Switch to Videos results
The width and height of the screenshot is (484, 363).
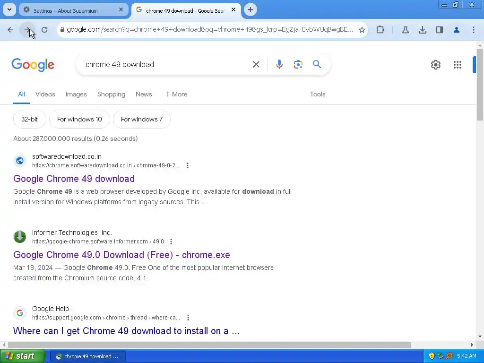(x=45, y=94)
